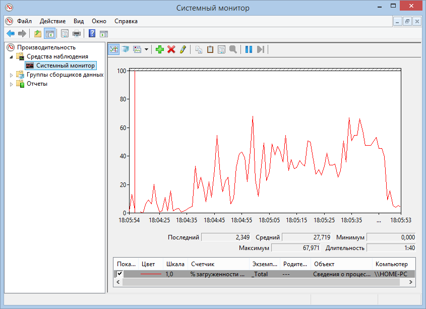Viewport: 426px width, 309px height.
Task: Expand the Отчеты tree node
Action: coord(12,84)
